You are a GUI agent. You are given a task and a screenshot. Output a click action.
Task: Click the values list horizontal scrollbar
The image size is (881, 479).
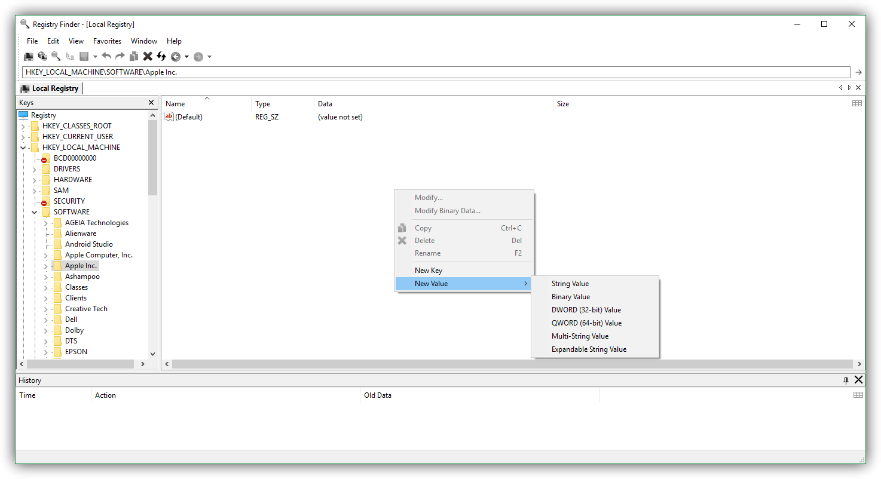pos(513,364)
